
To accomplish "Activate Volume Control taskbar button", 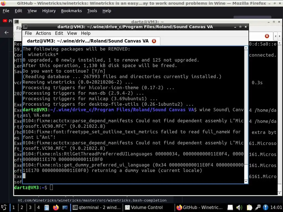I will (x=148, y=207).
